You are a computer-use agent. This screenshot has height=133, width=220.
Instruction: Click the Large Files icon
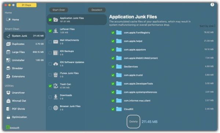[8, 52]
